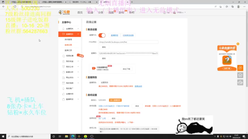This screenshot has width=248, height=139.
Task: Open a new browser tab with plus
Action: click(132, 2)
